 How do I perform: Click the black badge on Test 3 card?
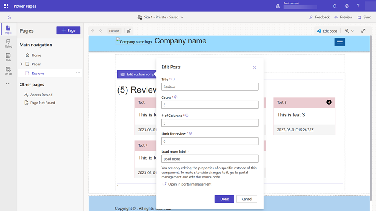point(329,103)
